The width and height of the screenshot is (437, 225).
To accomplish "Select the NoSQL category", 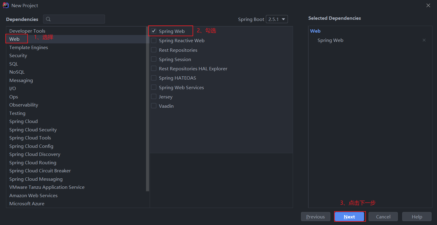I will 76,72.
